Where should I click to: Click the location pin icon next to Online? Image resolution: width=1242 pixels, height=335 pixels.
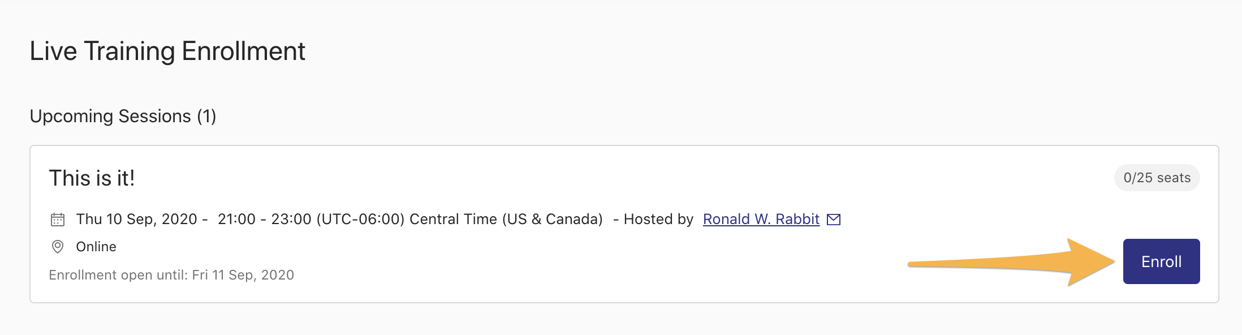click(x=58, y=247)
